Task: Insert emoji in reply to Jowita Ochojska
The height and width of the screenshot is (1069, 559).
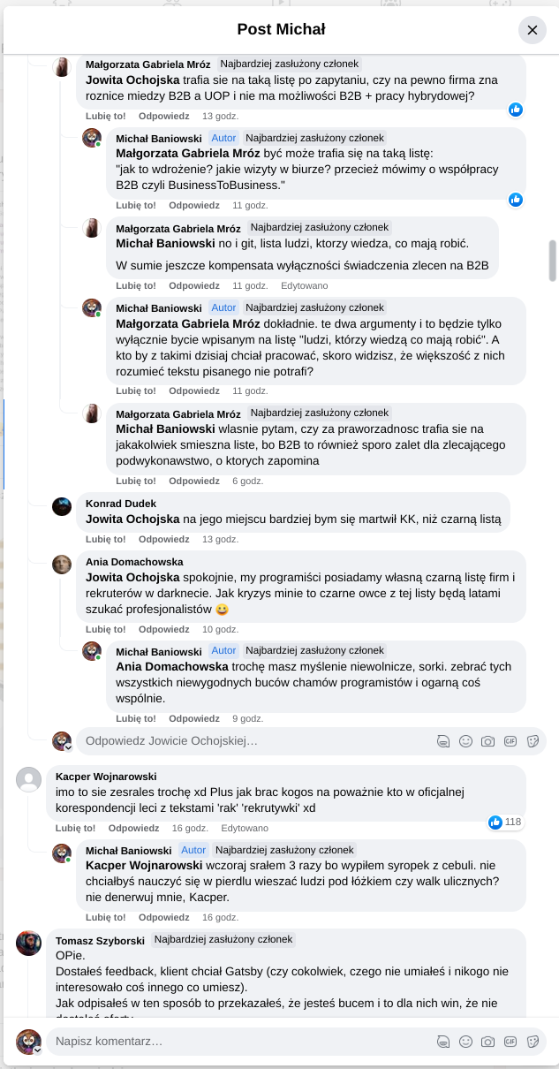Action: click(x=465, y=741)
